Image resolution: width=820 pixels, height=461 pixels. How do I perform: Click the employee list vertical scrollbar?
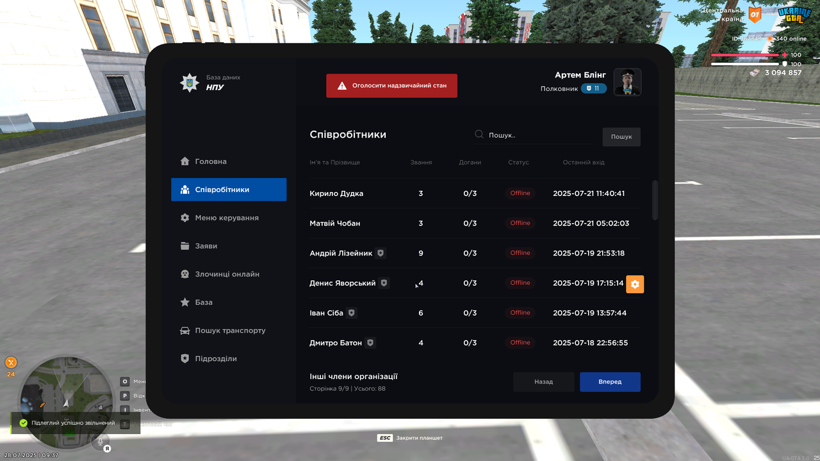[655, 200]
